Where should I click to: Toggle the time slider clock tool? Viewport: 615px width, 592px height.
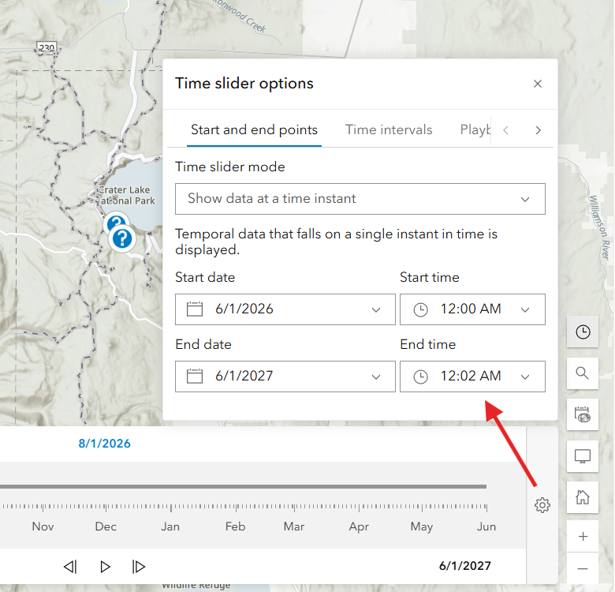click(583, 332)
